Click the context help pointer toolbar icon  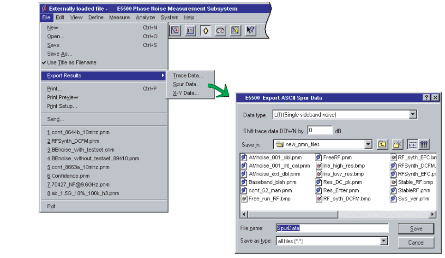(x=250, y=30)
